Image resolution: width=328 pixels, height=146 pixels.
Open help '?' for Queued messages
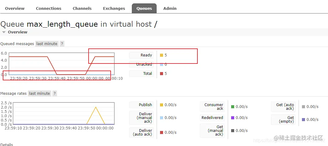[62, 44]
